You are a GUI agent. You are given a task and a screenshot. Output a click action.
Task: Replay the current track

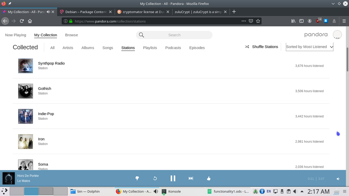click(x=155, y=178)
